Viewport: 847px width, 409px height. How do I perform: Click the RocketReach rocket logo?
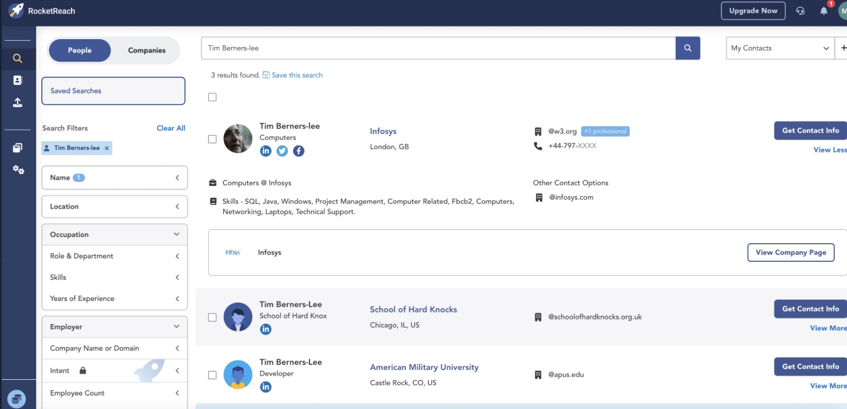(17, 10)
